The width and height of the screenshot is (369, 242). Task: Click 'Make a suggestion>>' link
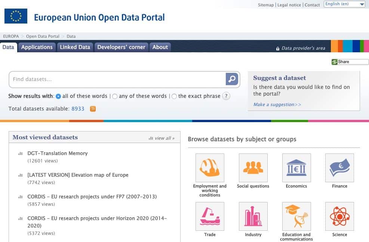pyautogui.click(x=277, y=105)
